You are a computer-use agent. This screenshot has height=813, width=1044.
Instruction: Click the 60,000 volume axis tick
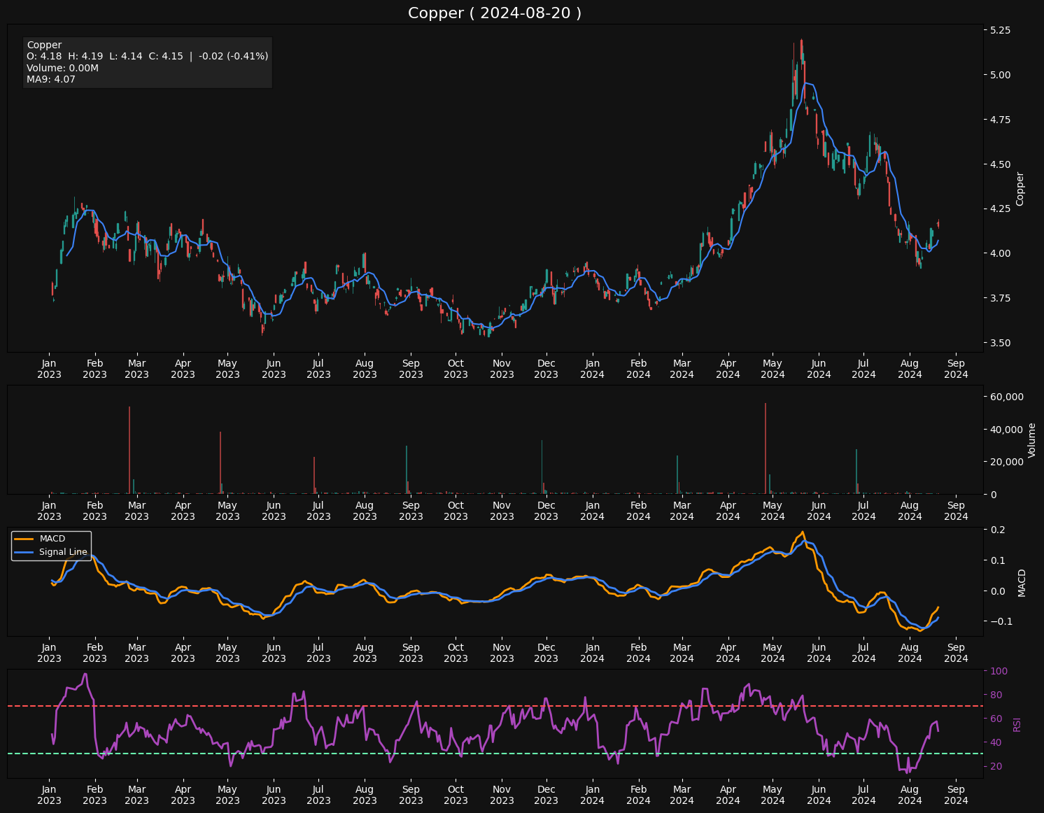1004,397
